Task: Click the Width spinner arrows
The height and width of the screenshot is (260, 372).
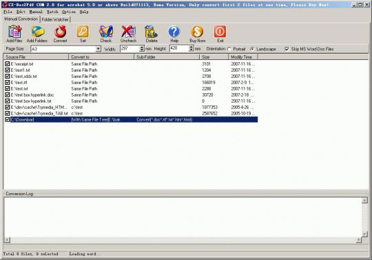Action: (142, 49)
